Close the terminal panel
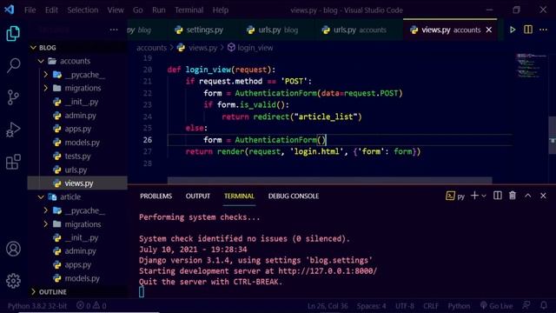Image resolution: width=556 pixels, height=313 pixels. [543, 196]
